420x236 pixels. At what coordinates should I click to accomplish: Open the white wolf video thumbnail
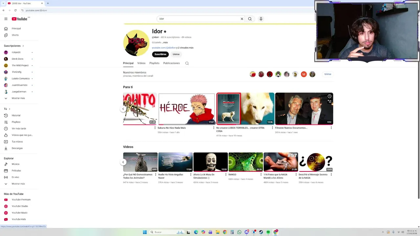pyautogui.click(x=245, y=109)
